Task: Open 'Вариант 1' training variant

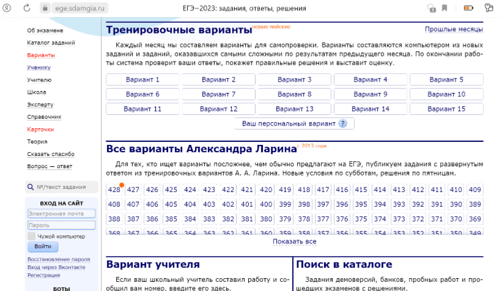Action: click(x=142, y=79)
